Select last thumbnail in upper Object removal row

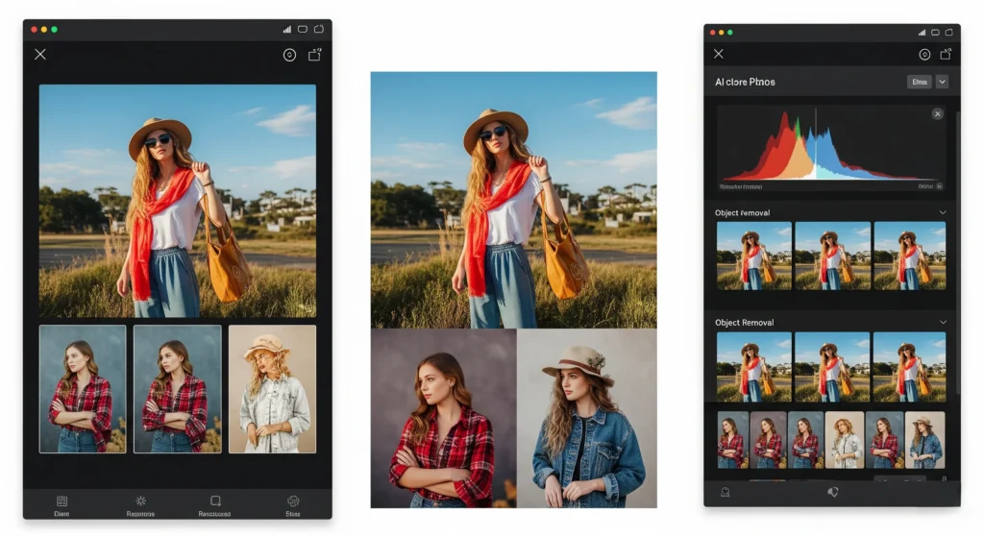(909, 256)
